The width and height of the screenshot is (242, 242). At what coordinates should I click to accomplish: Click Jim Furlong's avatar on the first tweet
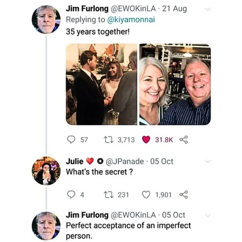pyautogui.click(x=46, y=20)
